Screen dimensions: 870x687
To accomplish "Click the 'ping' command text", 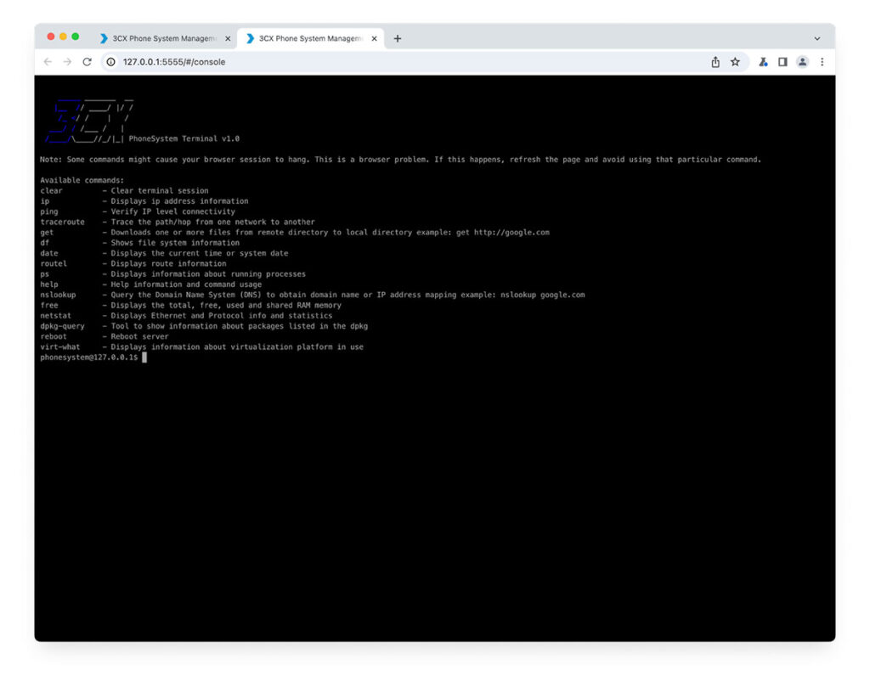I will (x=48, y=211).
